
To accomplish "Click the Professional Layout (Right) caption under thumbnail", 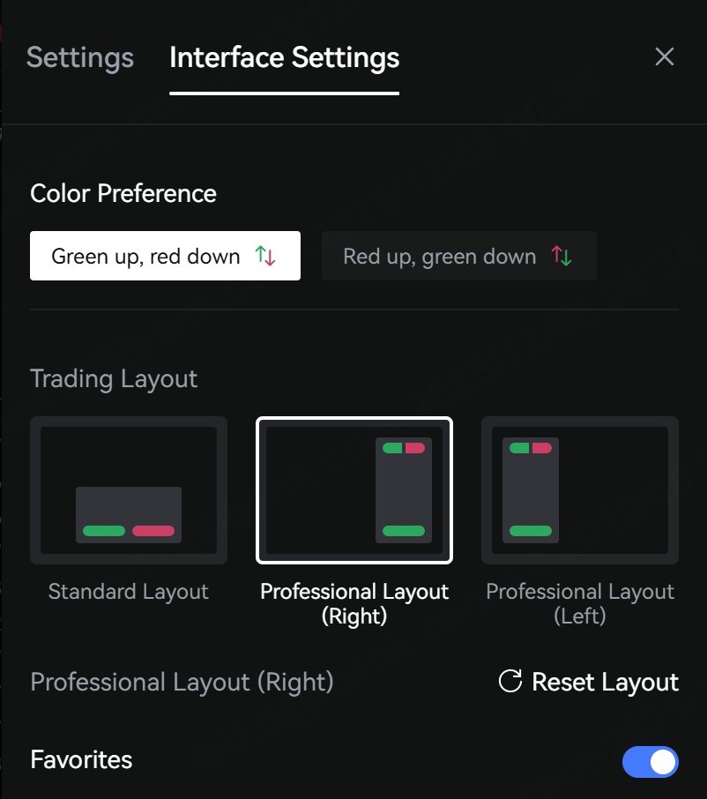I will click(x=354, y=603).
